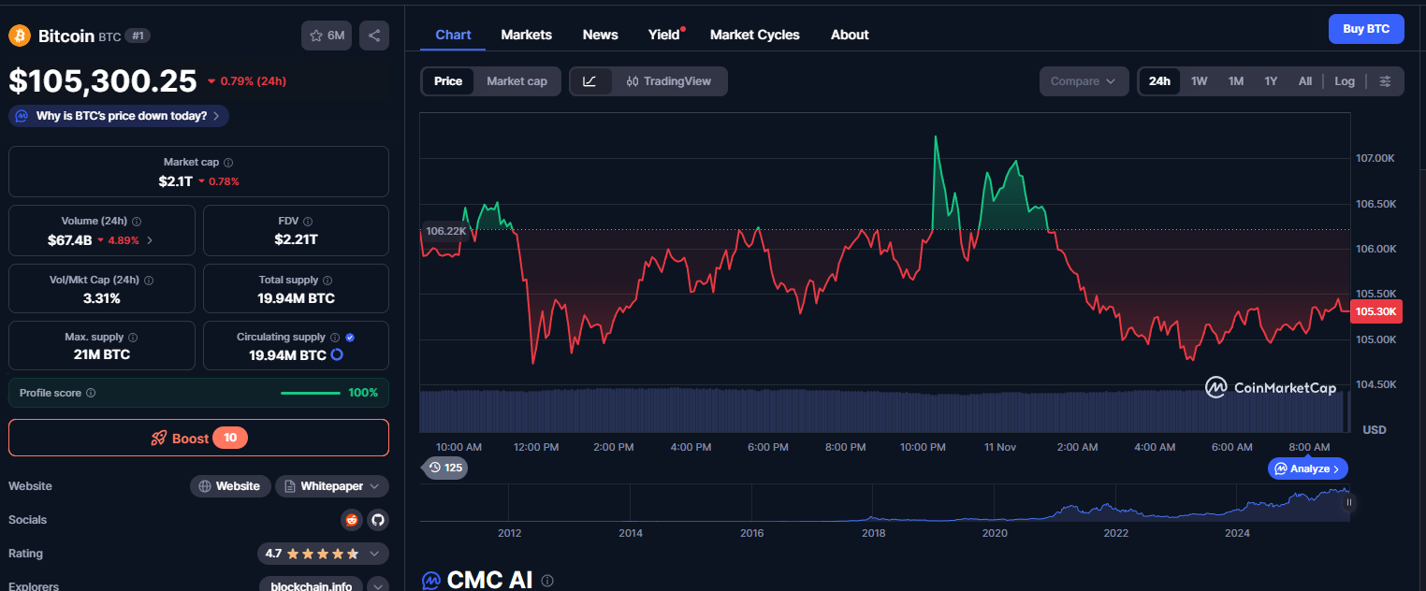Open Bitcoin's GitHub social icon
This screenshot has height=591, width=1426.
pos(377,520)
